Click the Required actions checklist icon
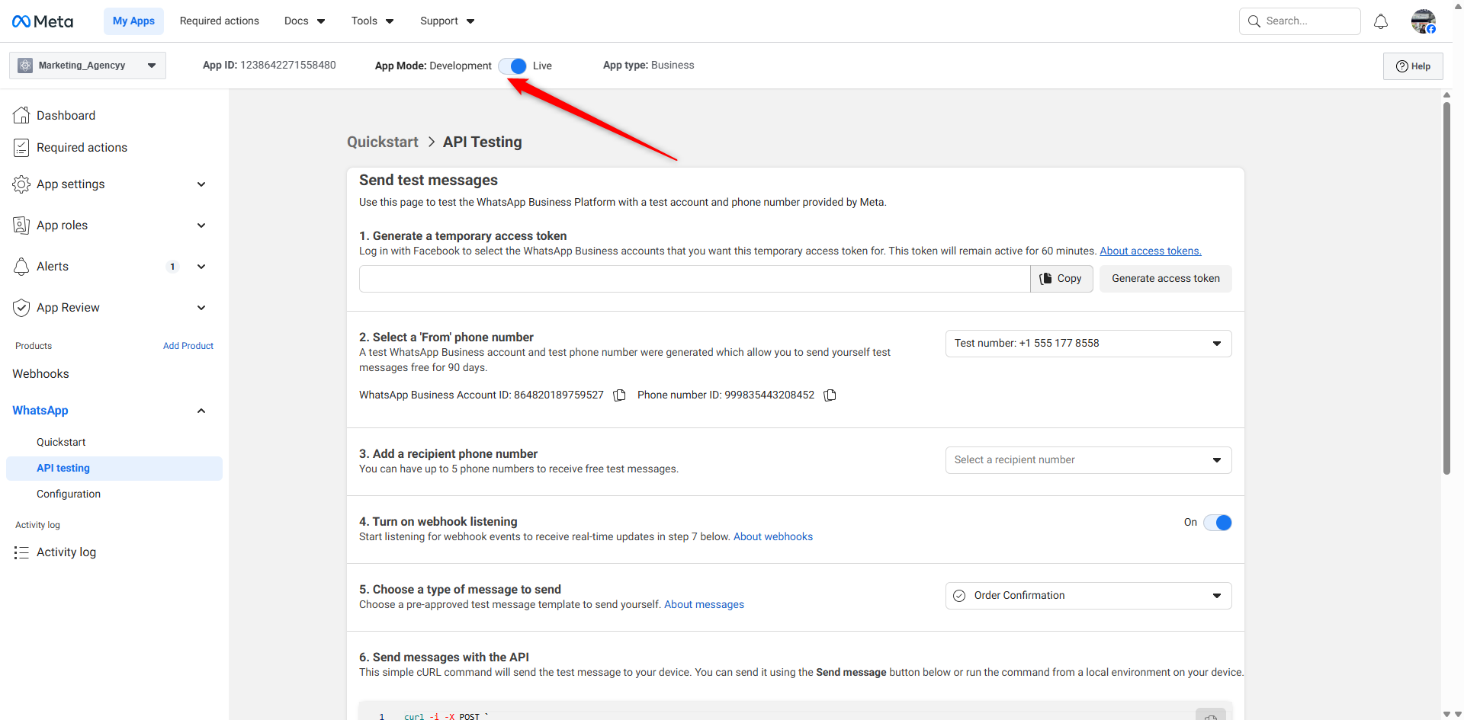 point(21,148)
